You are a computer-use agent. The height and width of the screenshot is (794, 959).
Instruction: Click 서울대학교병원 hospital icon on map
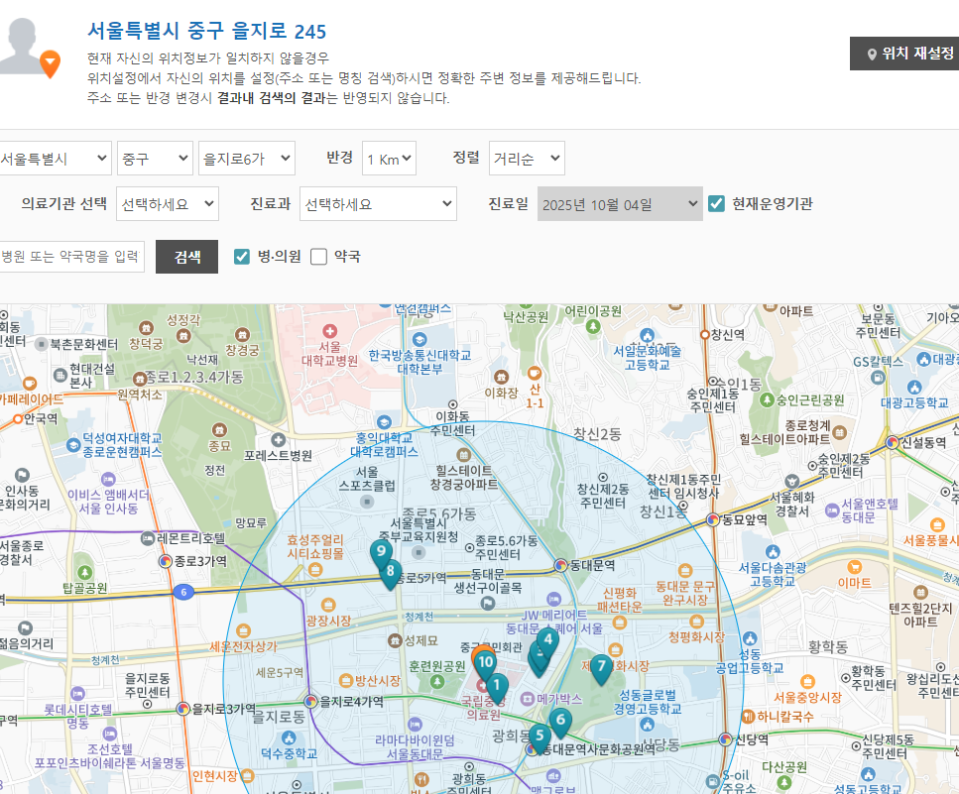point(329,331)
